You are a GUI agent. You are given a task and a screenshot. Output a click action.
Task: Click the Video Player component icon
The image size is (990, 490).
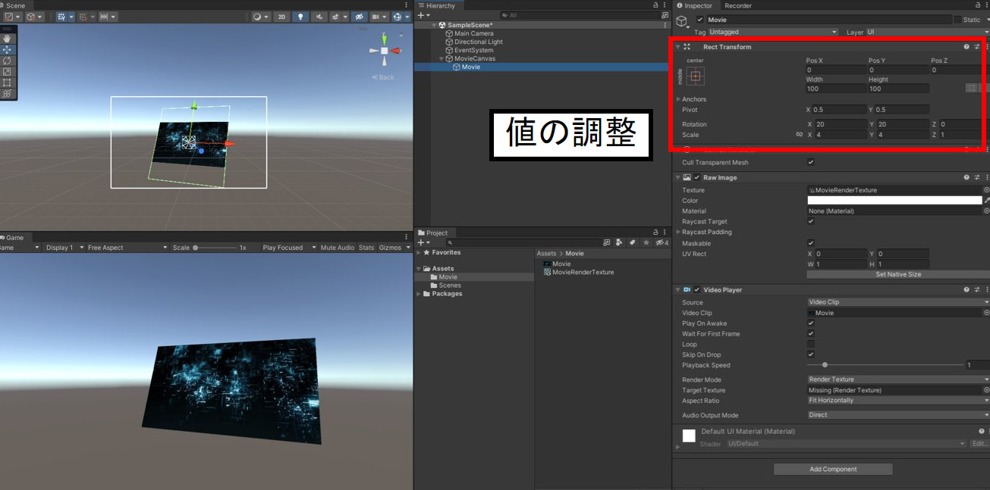click(685, 289)
